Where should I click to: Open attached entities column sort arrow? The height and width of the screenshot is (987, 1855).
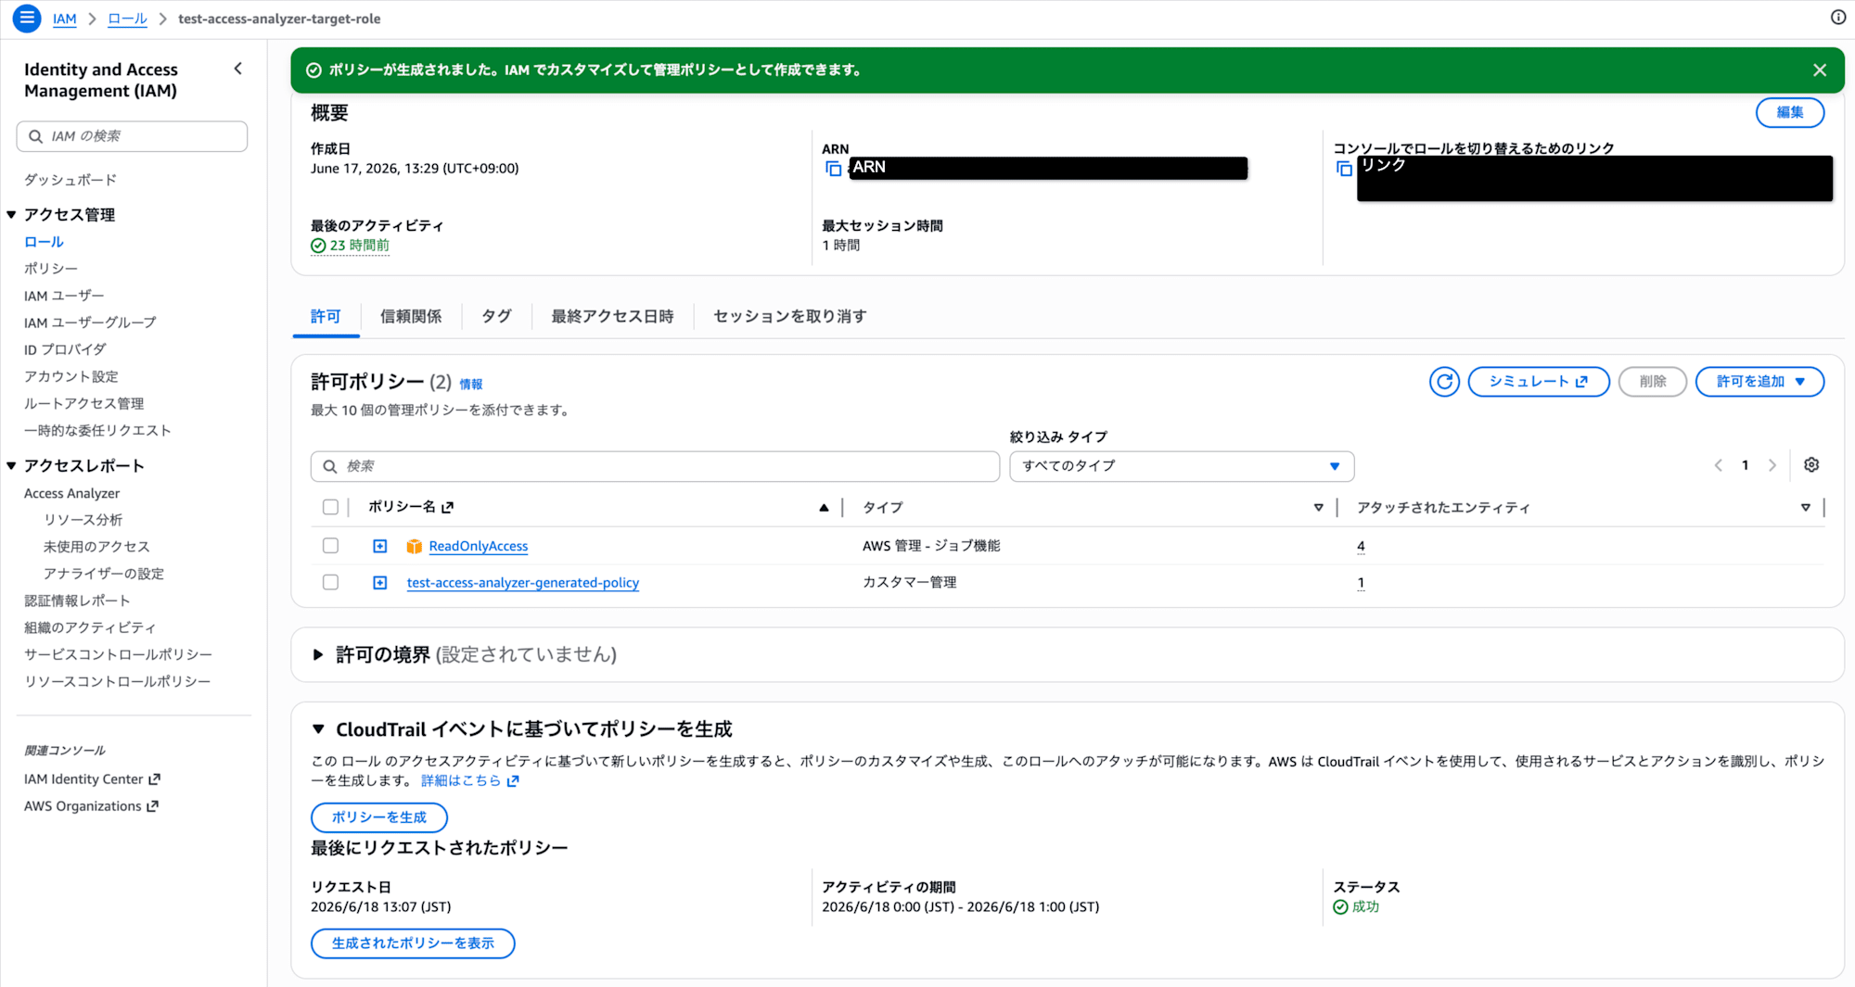point(1805,508)
